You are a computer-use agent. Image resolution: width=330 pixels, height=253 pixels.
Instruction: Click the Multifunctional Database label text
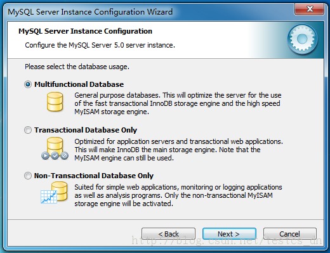79,84
